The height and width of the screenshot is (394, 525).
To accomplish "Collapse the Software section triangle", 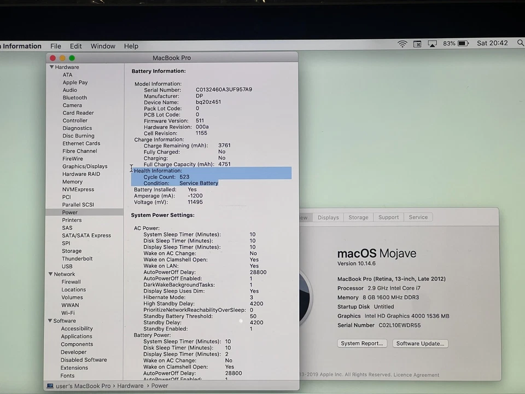I will (x=50, y=321).
